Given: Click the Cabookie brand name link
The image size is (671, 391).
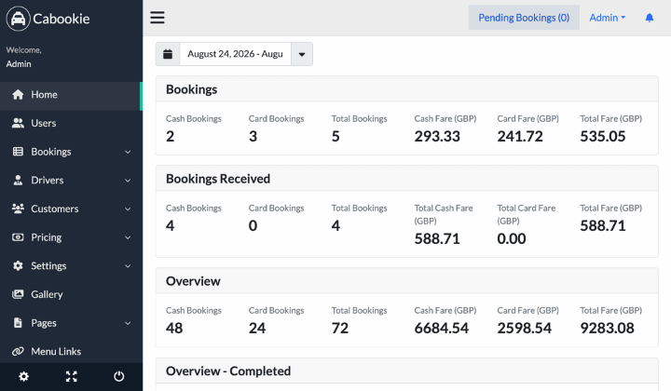Looking at the screenshot, I should click(x=62, y=19).
